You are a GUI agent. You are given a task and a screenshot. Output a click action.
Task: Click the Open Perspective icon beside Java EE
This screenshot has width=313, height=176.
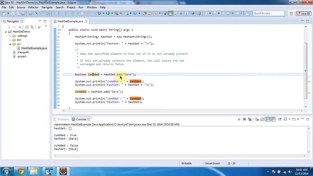(x=291, y=14)
